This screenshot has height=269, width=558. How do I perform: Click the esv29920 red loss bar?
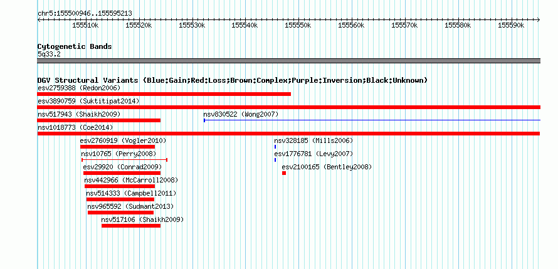122,173
